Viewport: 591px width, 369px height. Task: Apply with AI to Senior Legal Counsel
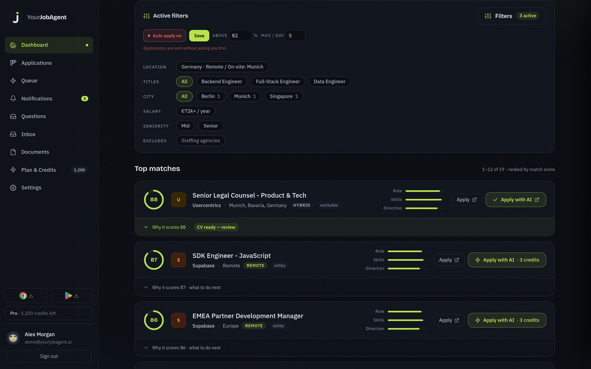click(516, 200)
